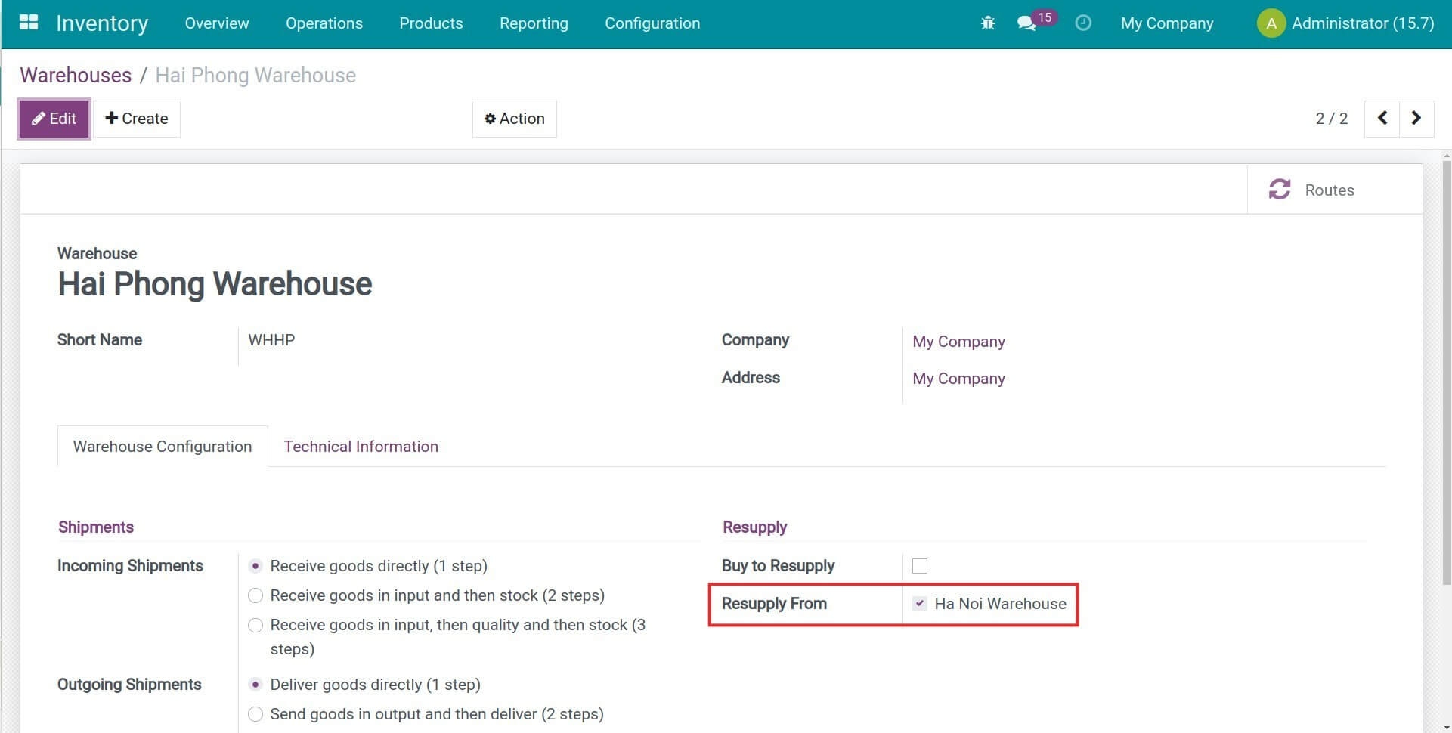
Task: Select Receive goods in input then stock (2 steps)
Action: (x=255, y=596)
